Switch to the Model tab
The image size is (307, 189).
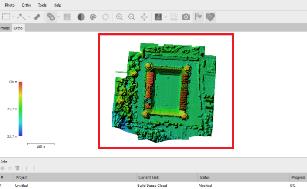(x=5, y=28)
